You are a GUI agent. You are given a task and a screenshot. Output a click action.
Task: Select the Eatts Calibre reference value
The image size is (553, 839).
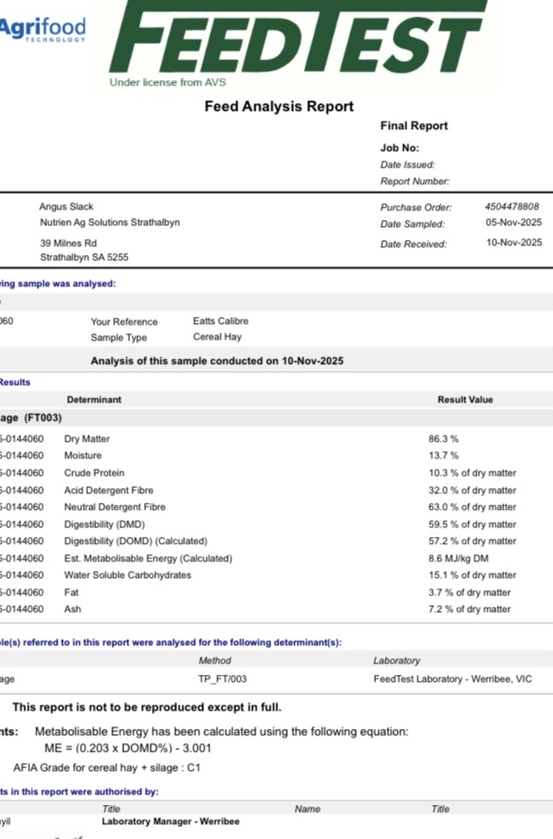click(x=221, y=321)
